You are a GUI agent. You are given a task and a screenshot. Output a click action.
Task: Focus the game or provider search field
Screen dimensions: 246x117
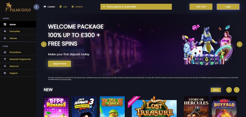136,7
